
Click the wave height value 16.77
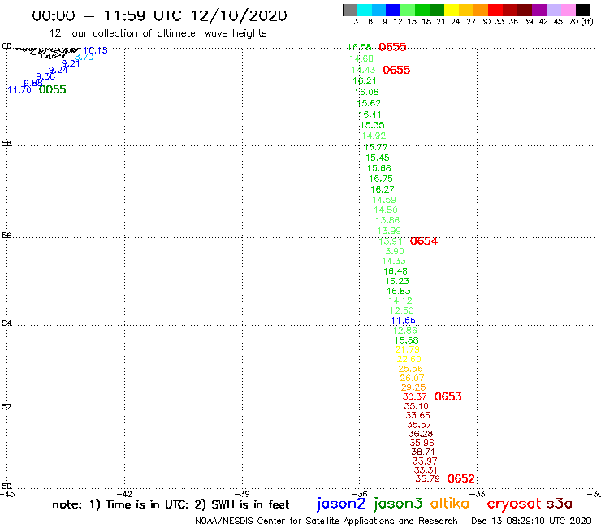(x=375, y=147)
